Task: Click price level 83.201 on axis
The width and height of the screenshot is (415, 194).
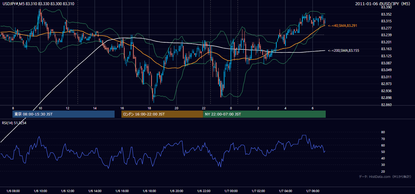Action: [386, 42]
